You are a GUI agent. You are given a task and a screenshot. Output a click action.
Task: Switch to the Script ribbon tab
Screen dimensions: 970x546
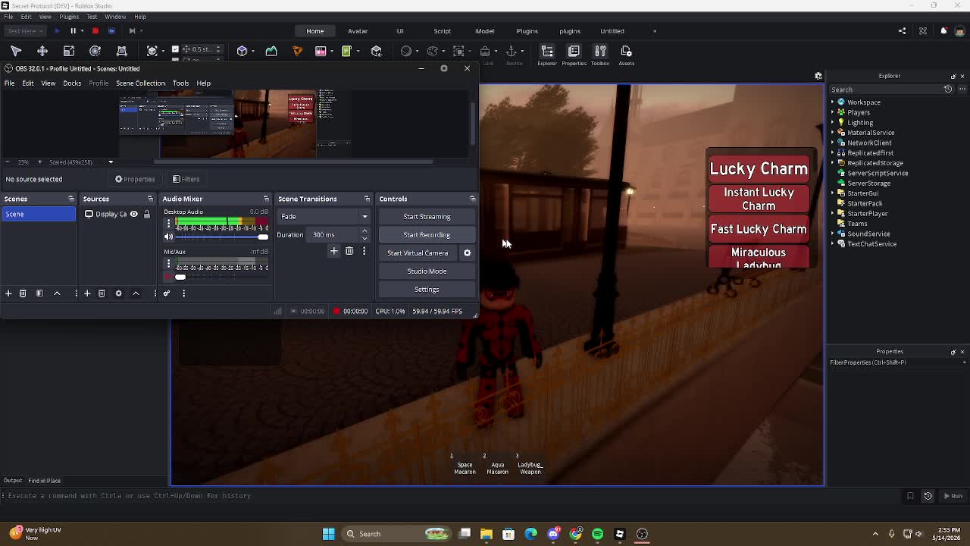point(443,31)
